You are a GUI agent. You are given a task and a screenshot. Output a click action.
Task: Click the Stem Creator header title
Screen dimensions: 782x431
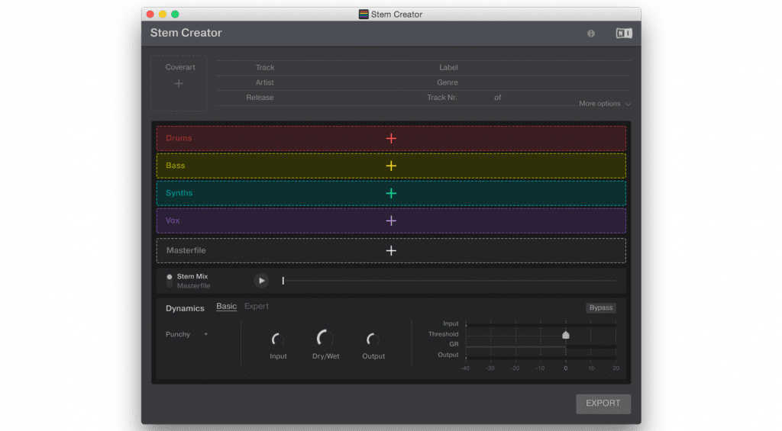click(186, 33)
